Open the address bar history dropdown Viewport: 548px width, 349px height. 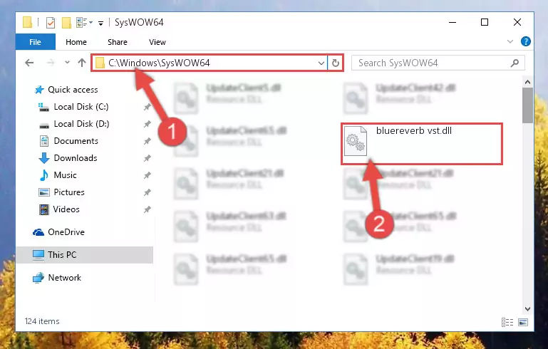(321, 63)
